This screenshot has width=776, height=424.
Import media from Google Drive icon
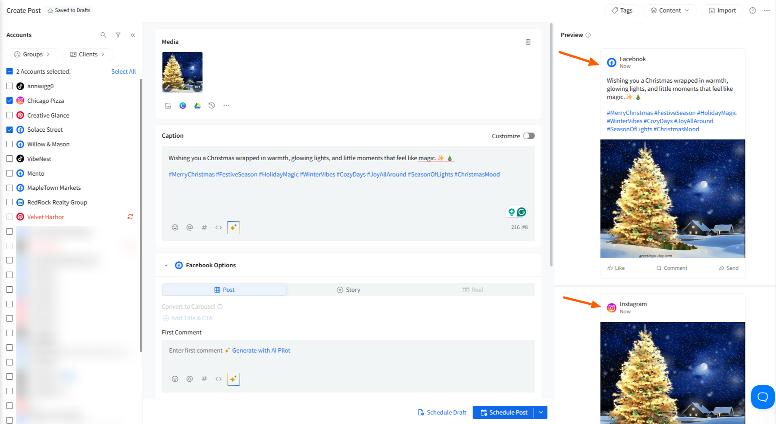(197, 105)
